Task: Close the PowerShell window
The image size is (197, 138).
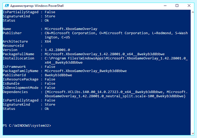Action: coord(189,6)
